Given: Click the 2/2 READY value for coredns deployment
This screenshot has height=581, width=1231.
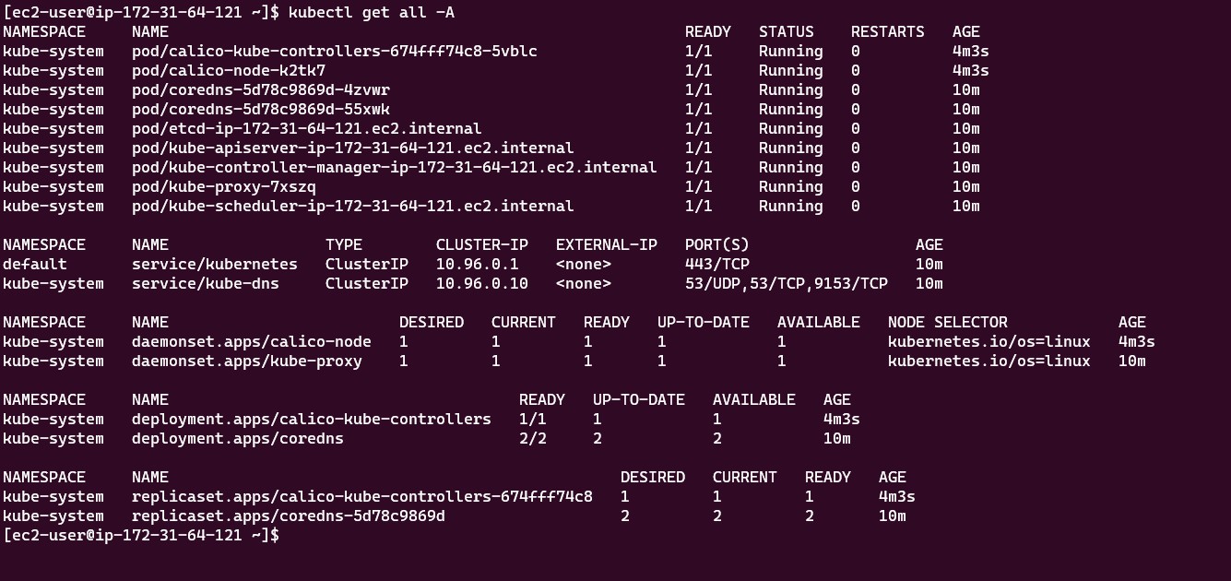Looking at the screenshot, I should click(533, 438).
